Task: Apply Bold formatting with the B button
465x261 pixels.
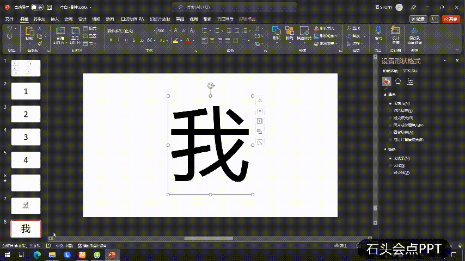Action: [111, 40]
